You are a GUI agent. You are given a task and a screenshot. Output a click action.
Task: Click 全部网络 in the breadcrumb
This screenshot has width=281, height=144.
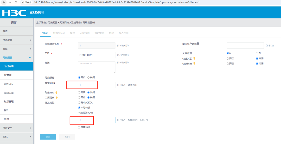(41, 23)
